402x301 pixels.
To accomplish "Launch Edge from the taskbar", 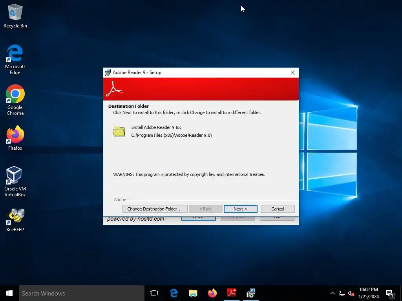I will pyautogui.click(x=174, y=293).
